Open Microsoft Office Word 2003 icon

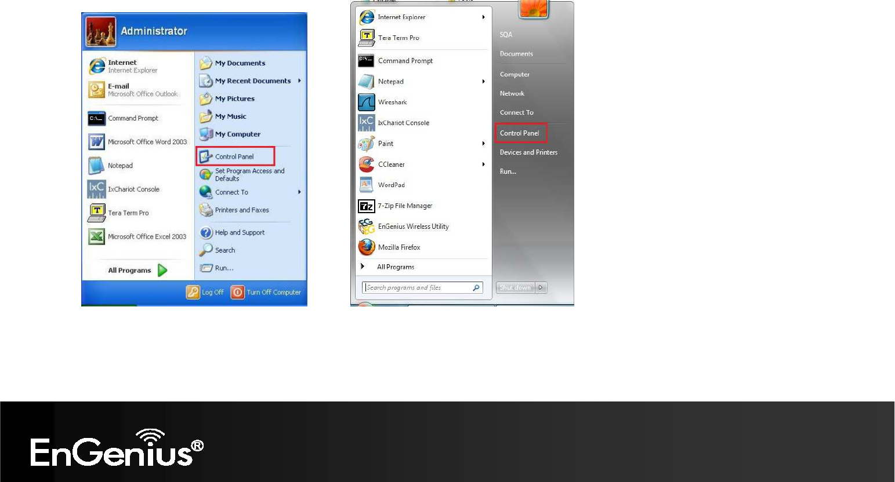pos(96,142)
